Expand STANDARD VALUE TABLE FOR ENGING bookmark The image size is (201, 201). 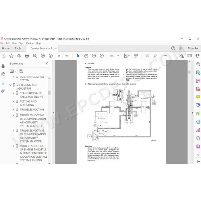(x=13, y=93)
